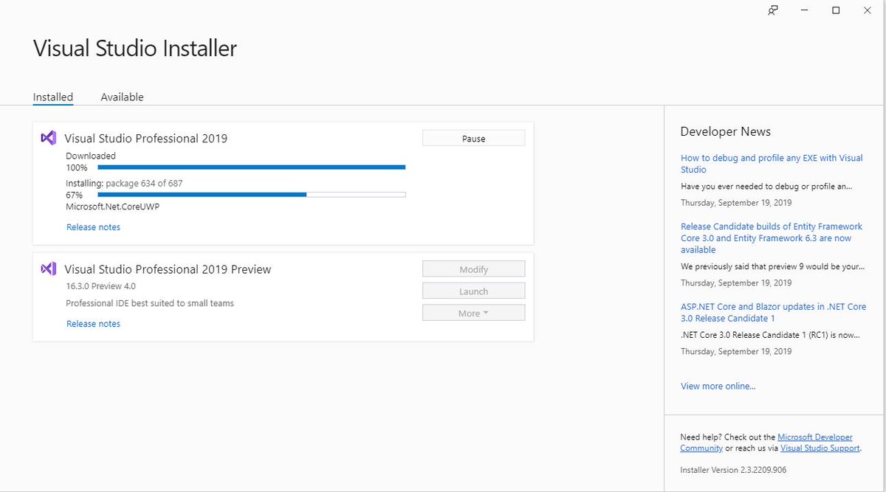Click the Installing 67% progress bar
Image resolution: width=886 pixels, height=492 pixels.
point(252,195)
